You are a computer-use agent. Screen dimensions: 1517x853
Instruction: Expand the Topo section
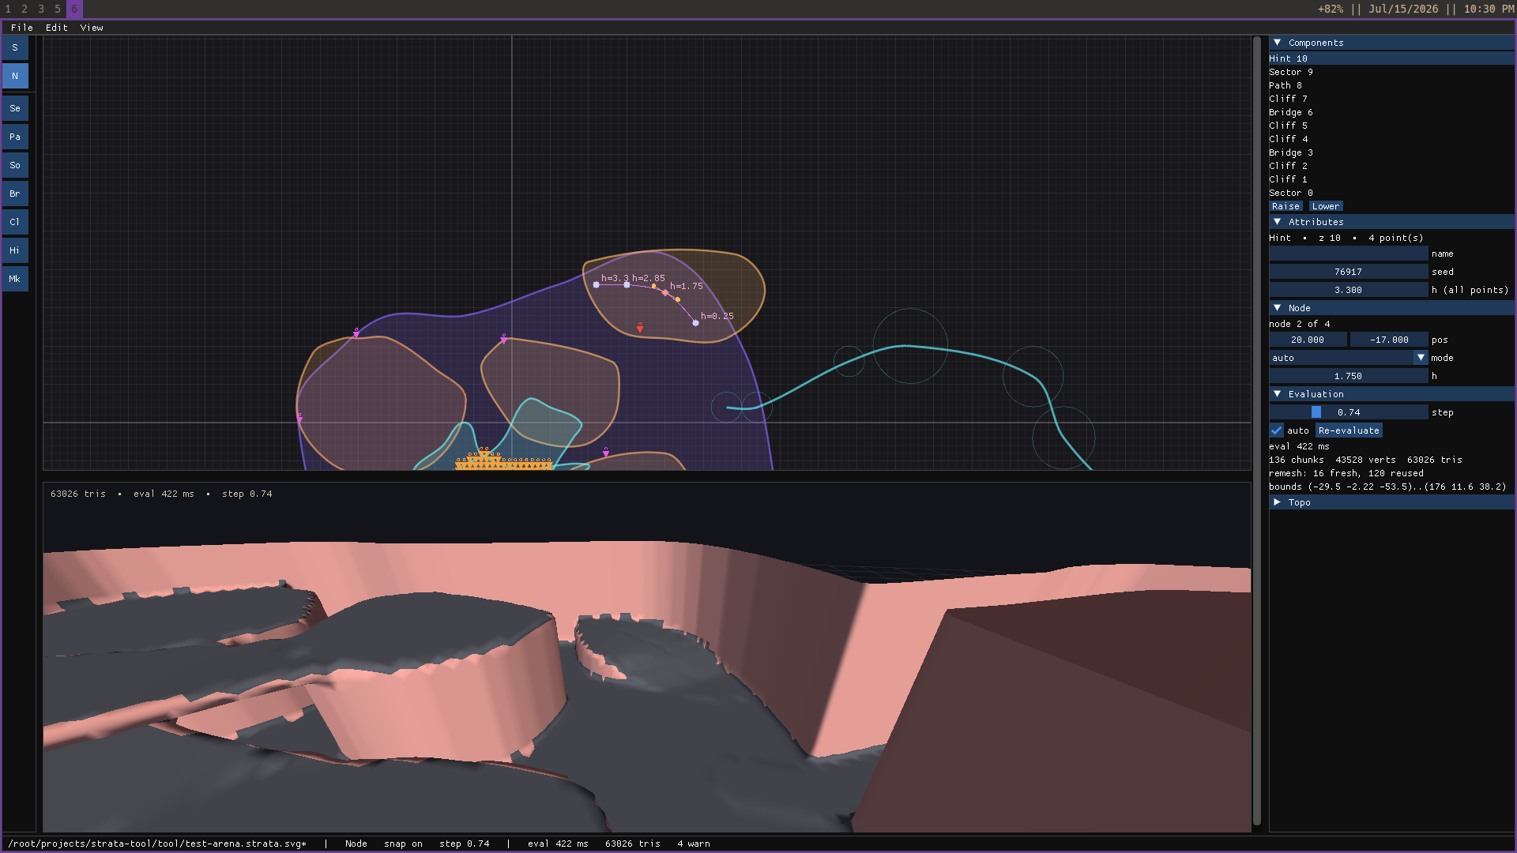pos(1277,502)
